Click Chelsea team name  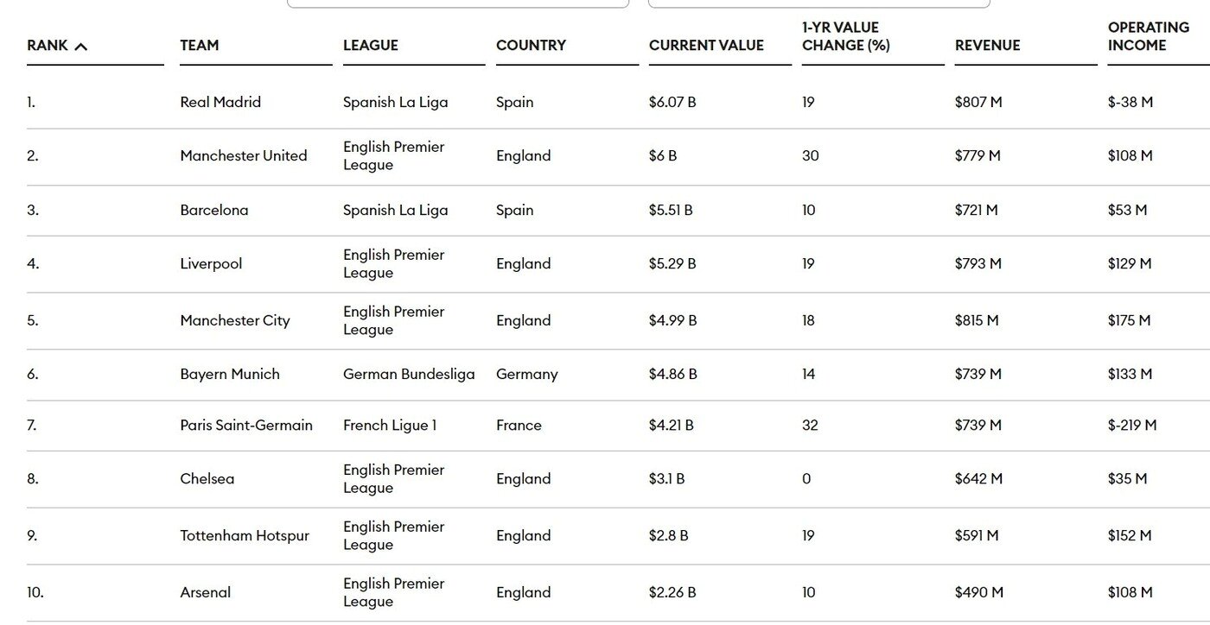pos(207,478)
